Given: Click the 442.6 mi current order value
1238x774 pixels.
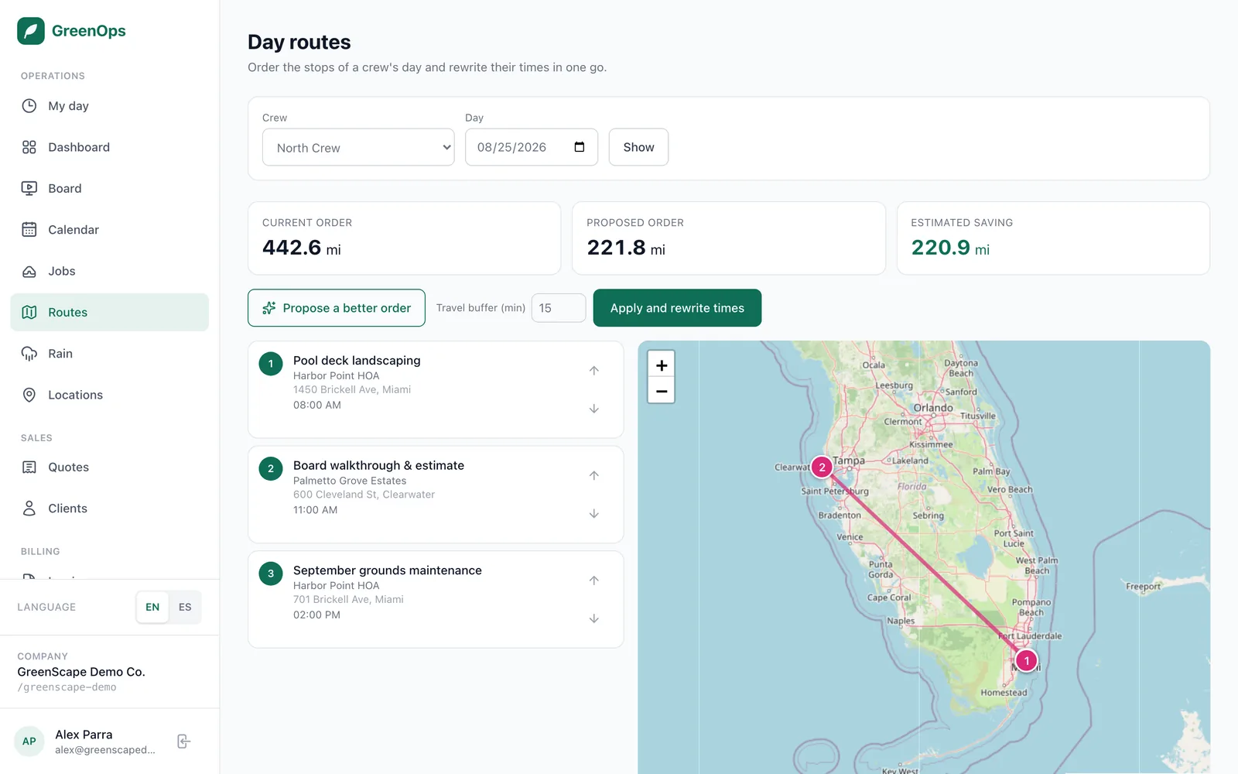Looking at the screenshot, I should click(302, 248).
